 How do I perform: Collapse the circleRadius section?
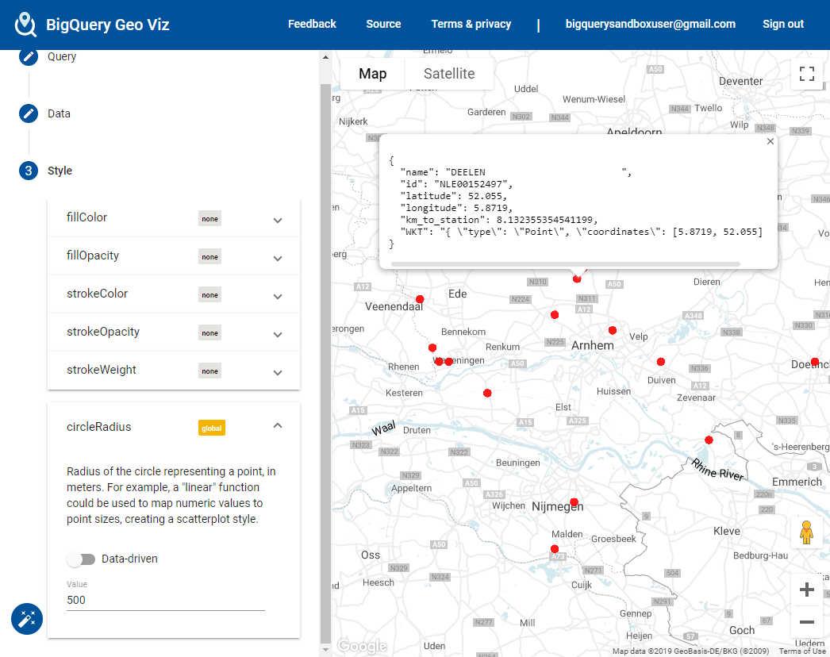pos(278,425)
